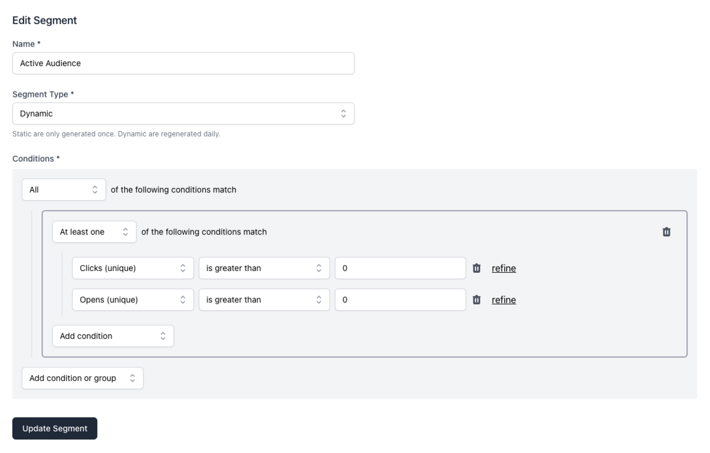Click the 'Segment Type *' label
Viewport: 710px width, 453px height.
43,94
